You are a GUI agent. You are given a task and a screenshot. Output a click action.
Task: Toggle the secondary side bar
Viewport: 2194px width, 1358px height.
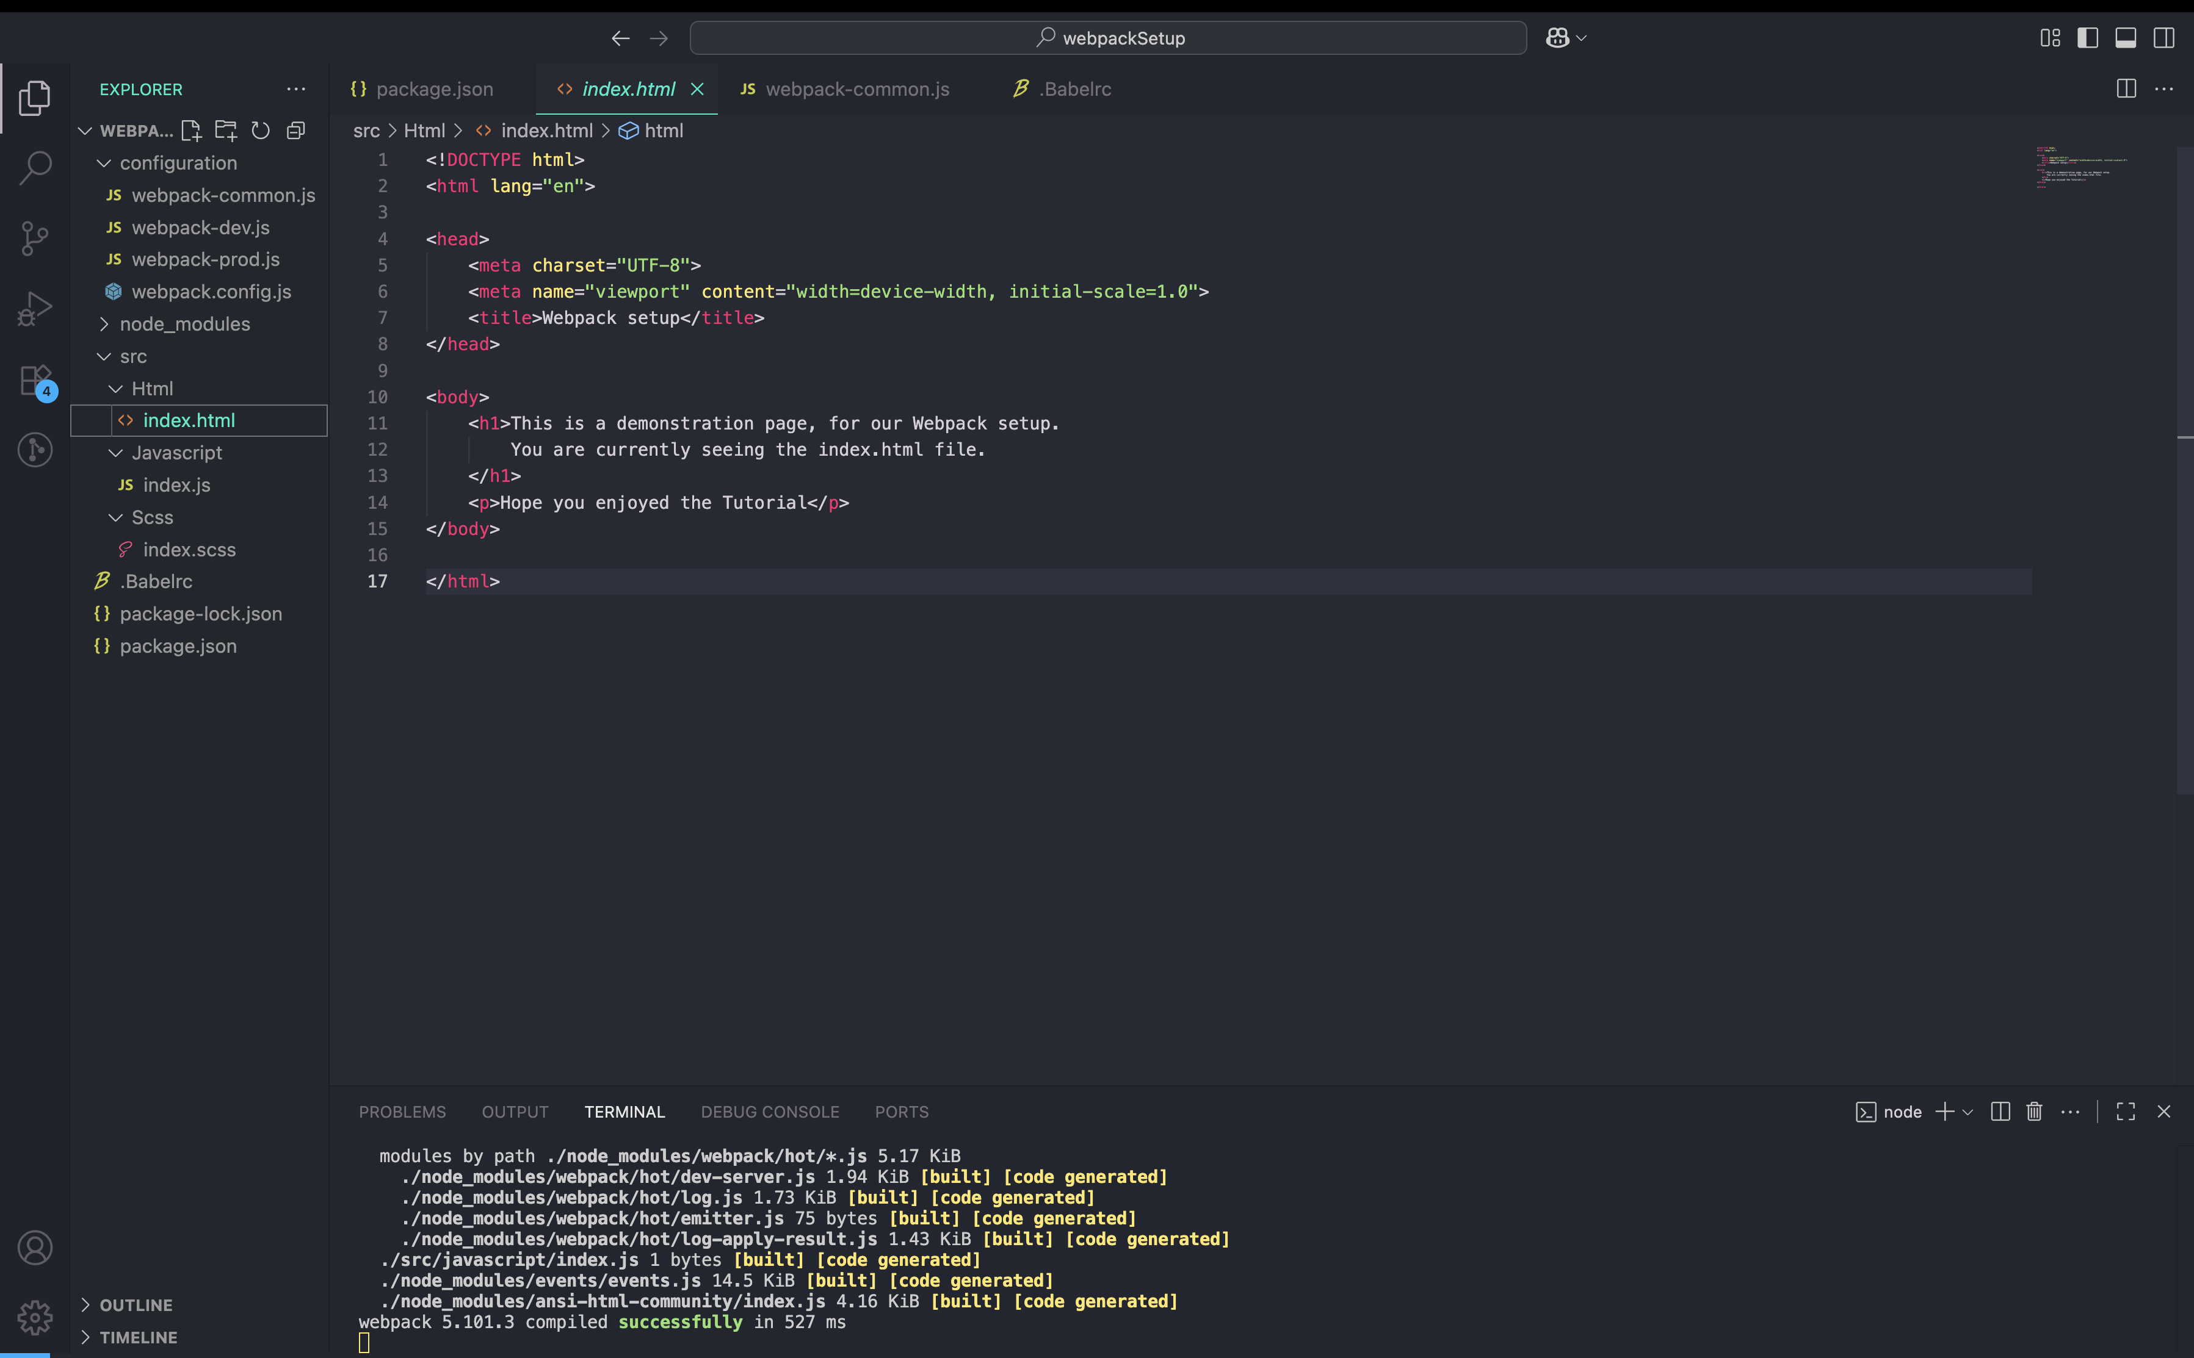click(x=2163, y=38)
